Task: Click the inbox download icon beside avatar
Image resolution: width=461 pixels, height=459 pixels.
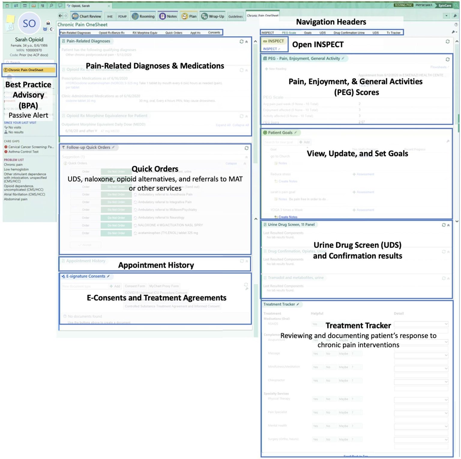Action: click(48, 22)
